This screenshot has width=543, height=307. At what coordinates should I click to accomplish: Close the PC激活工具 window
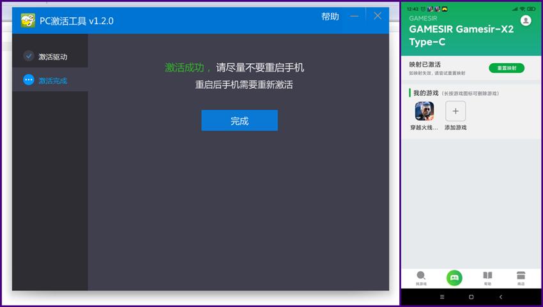378,16
